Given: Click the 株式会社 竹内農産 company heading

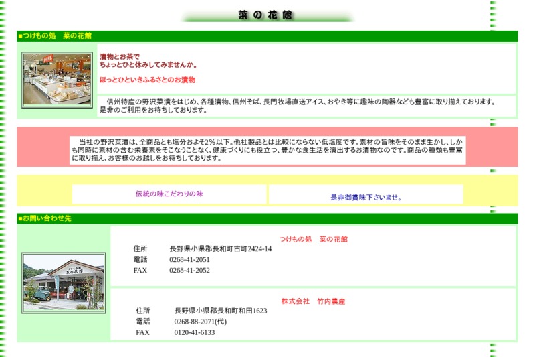Looking at the screenshot, I should [x=313, y=301].
